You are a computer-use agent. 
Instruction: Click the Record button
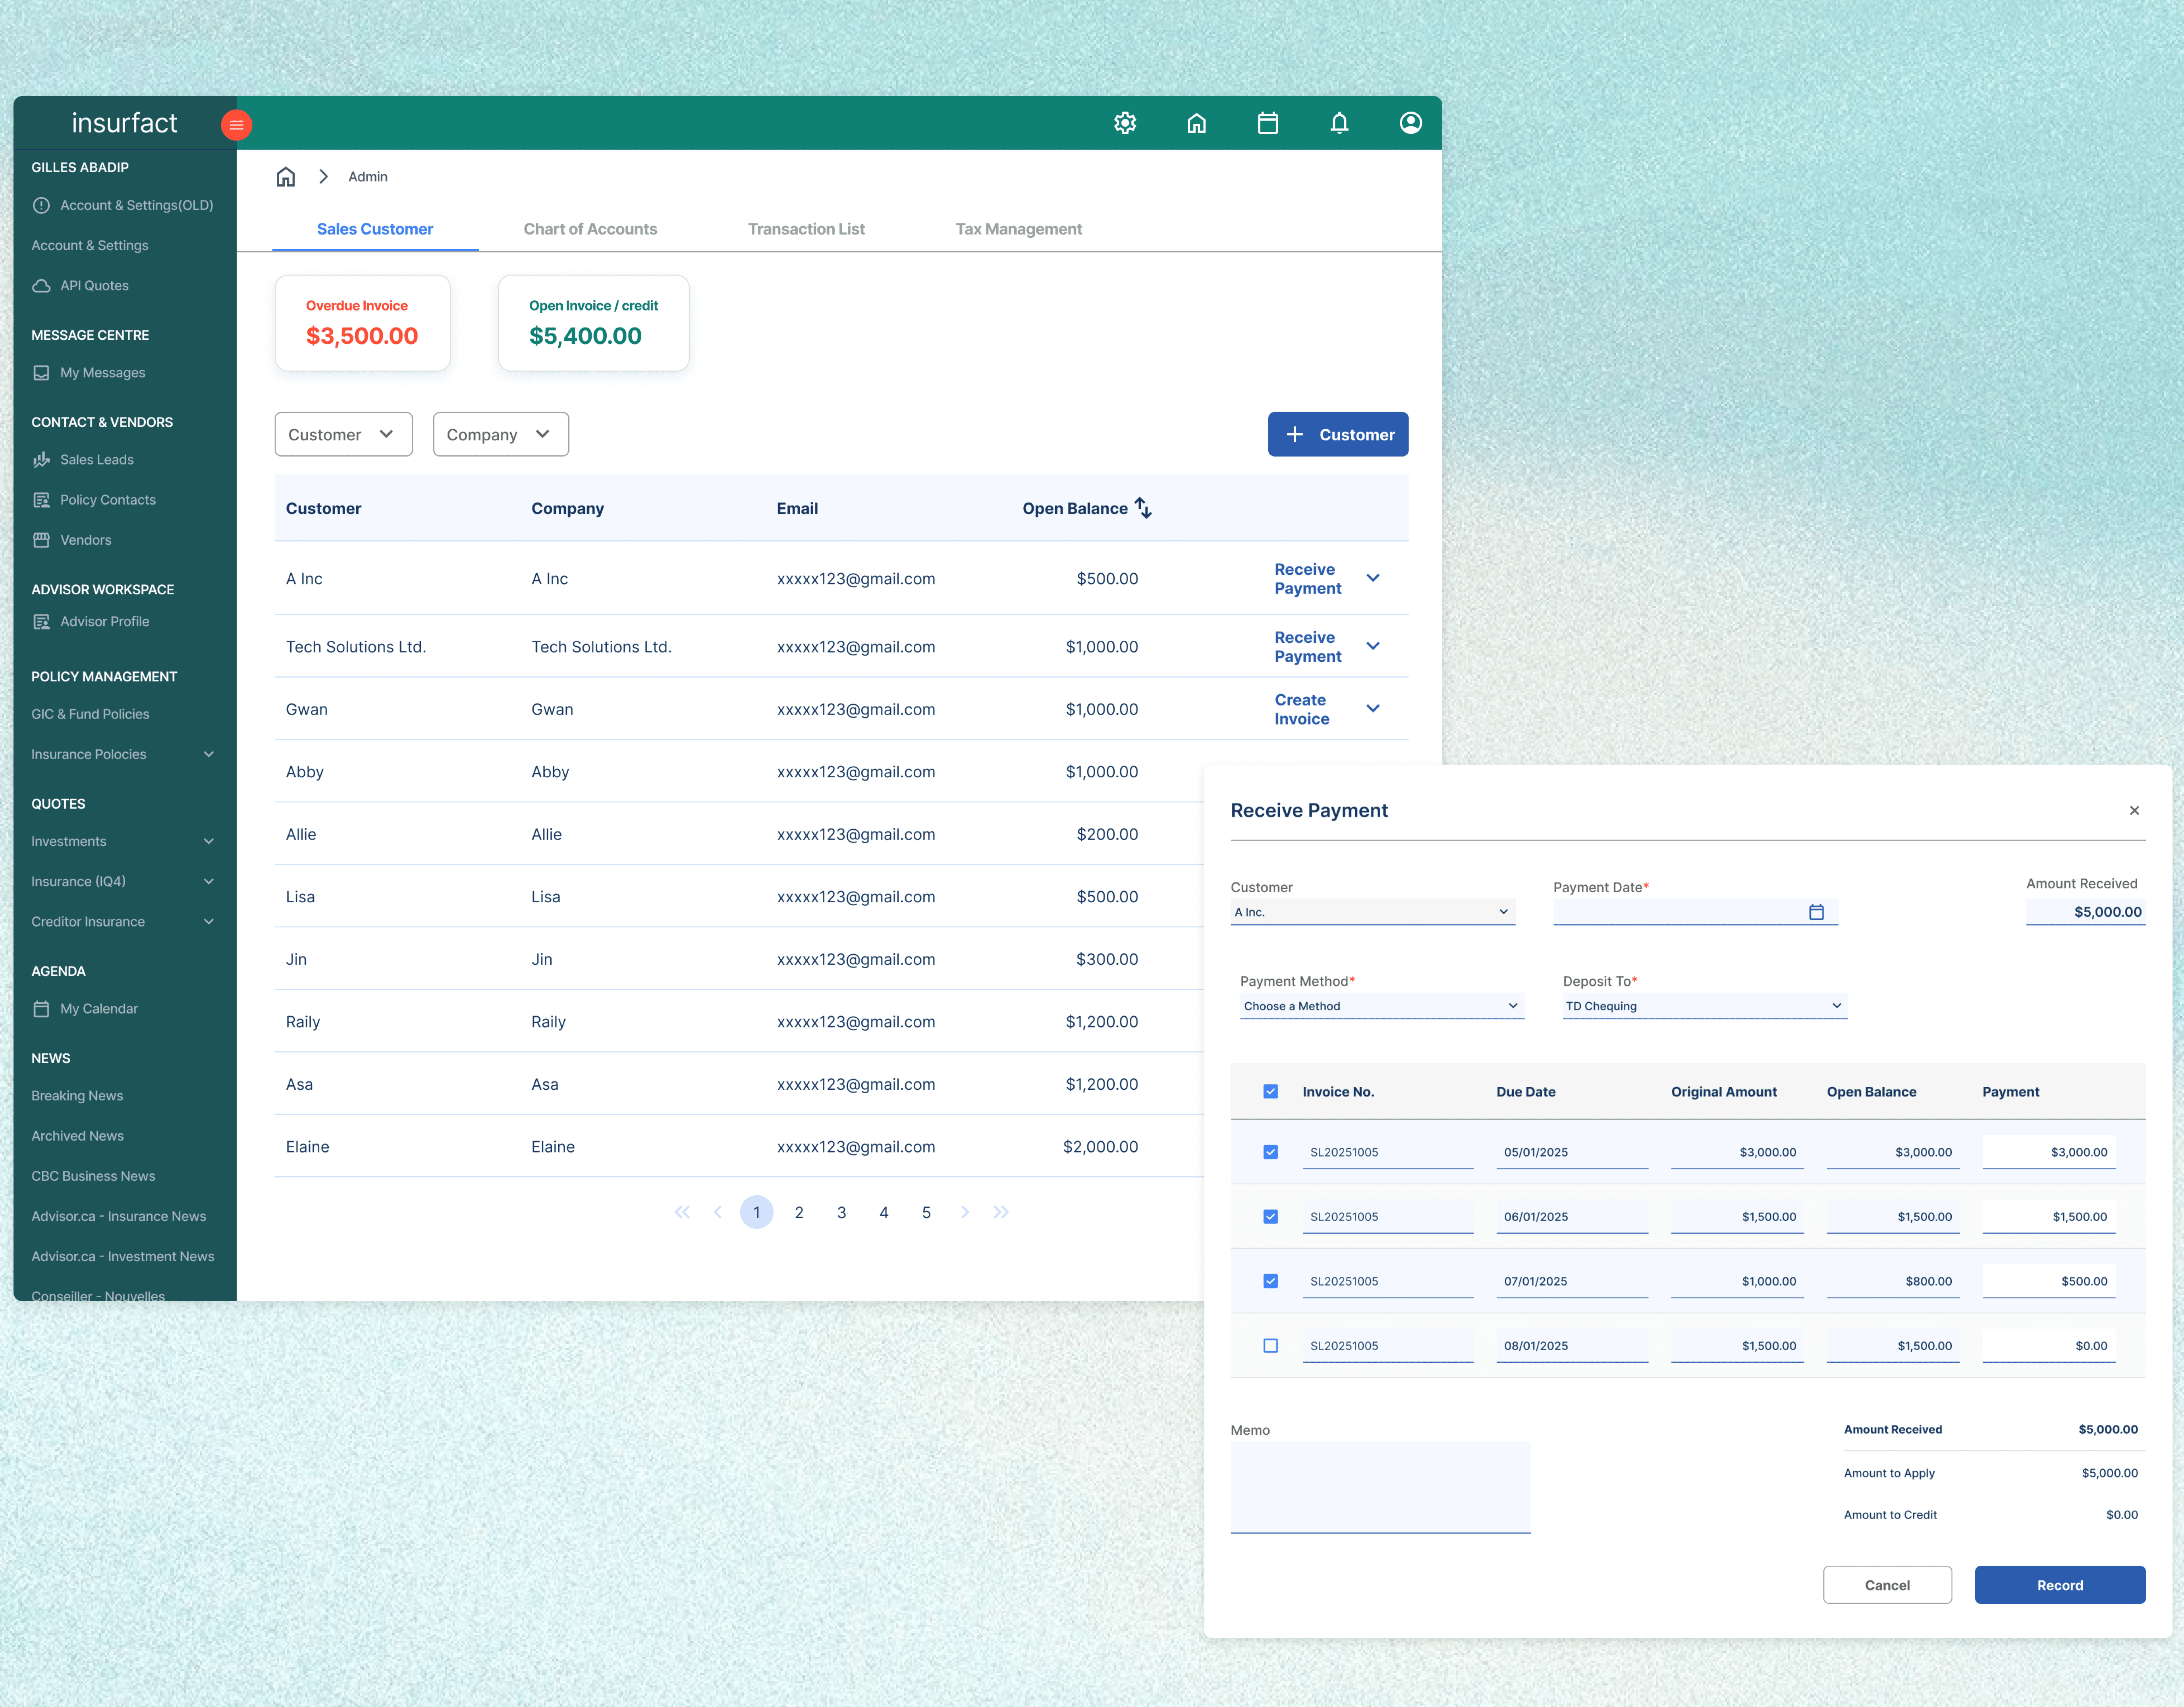pyautogui.click(x=2059, y=1585)
